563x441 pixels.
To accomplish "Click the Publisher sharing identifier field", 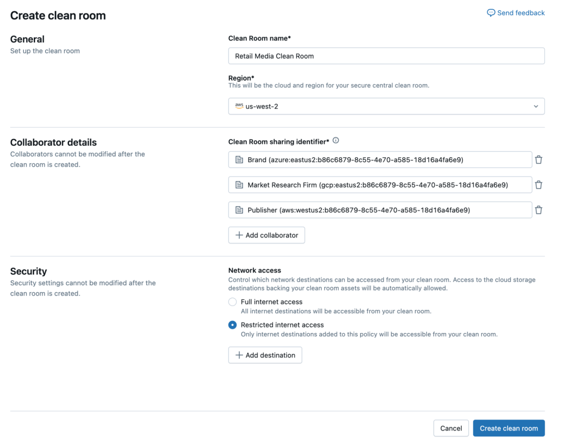I will pyautogui.click(x=380, y=210).
